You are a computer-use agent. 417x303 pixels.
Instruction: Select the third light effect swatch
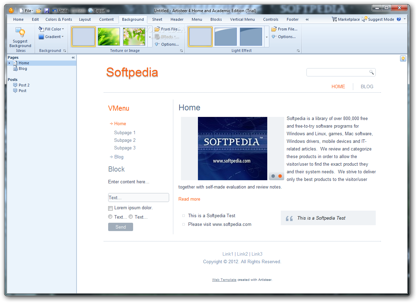[251, 37]
